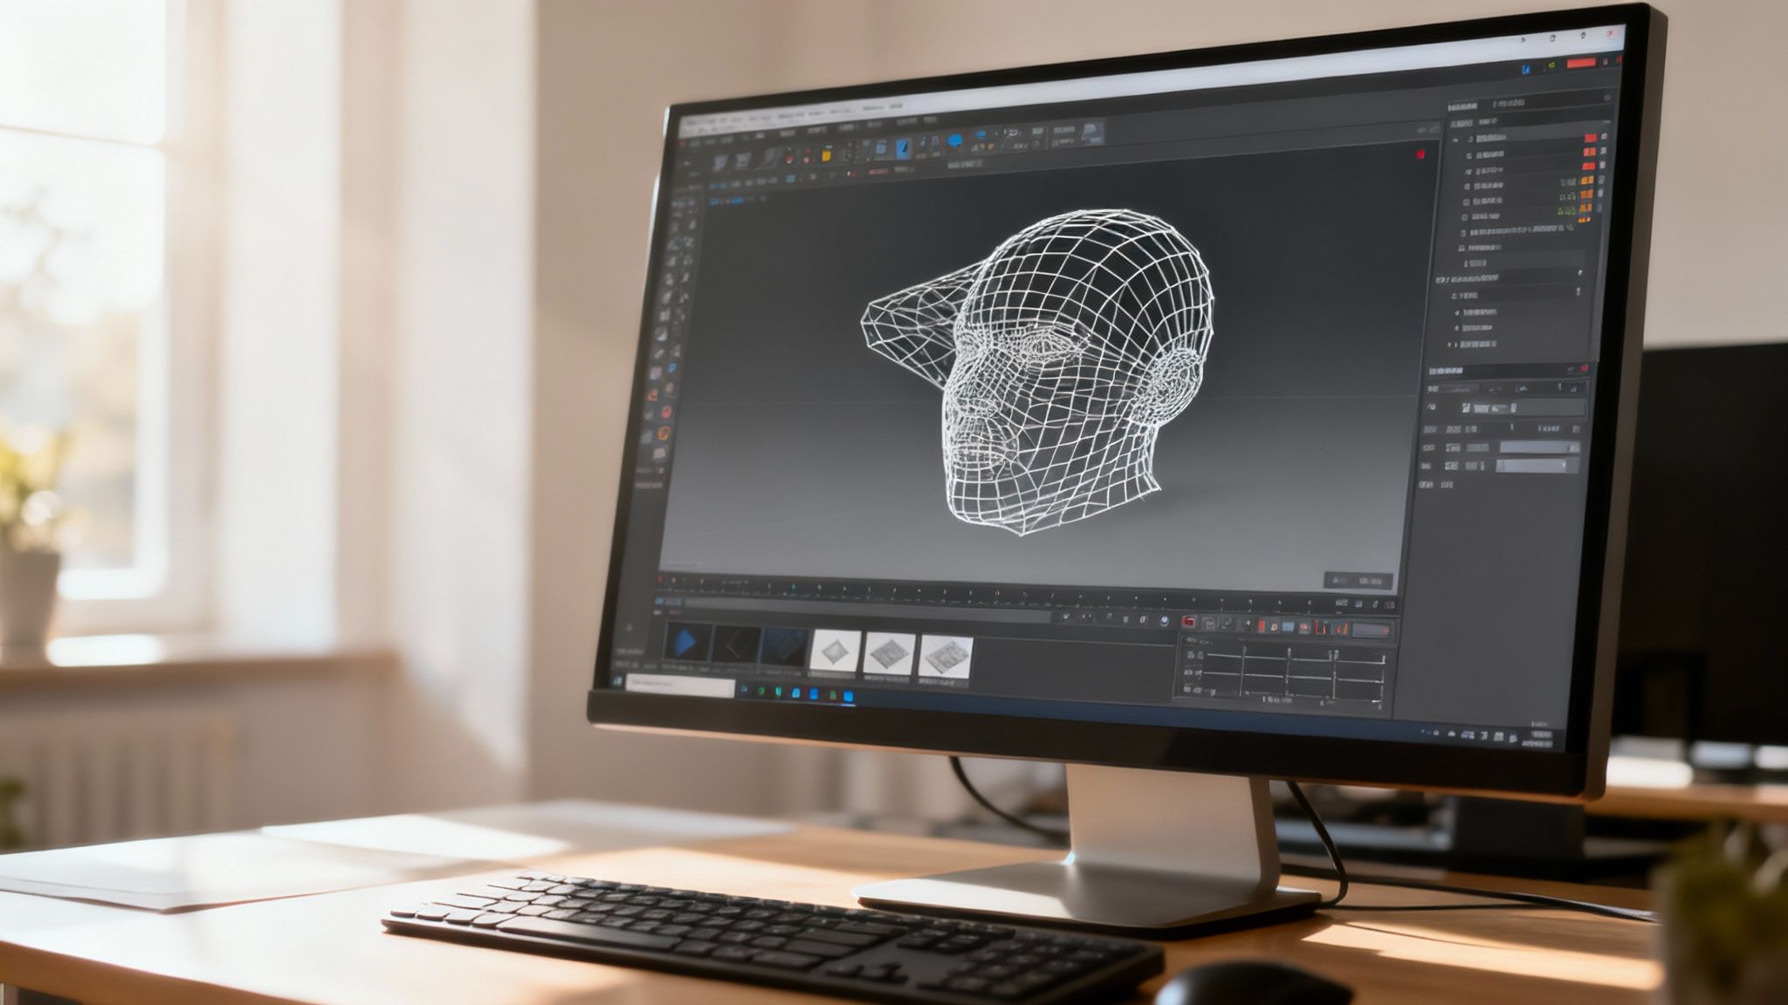
Task: Click the red dot icon in the viewport's top-right corner
Action: tap(1420, 154)
